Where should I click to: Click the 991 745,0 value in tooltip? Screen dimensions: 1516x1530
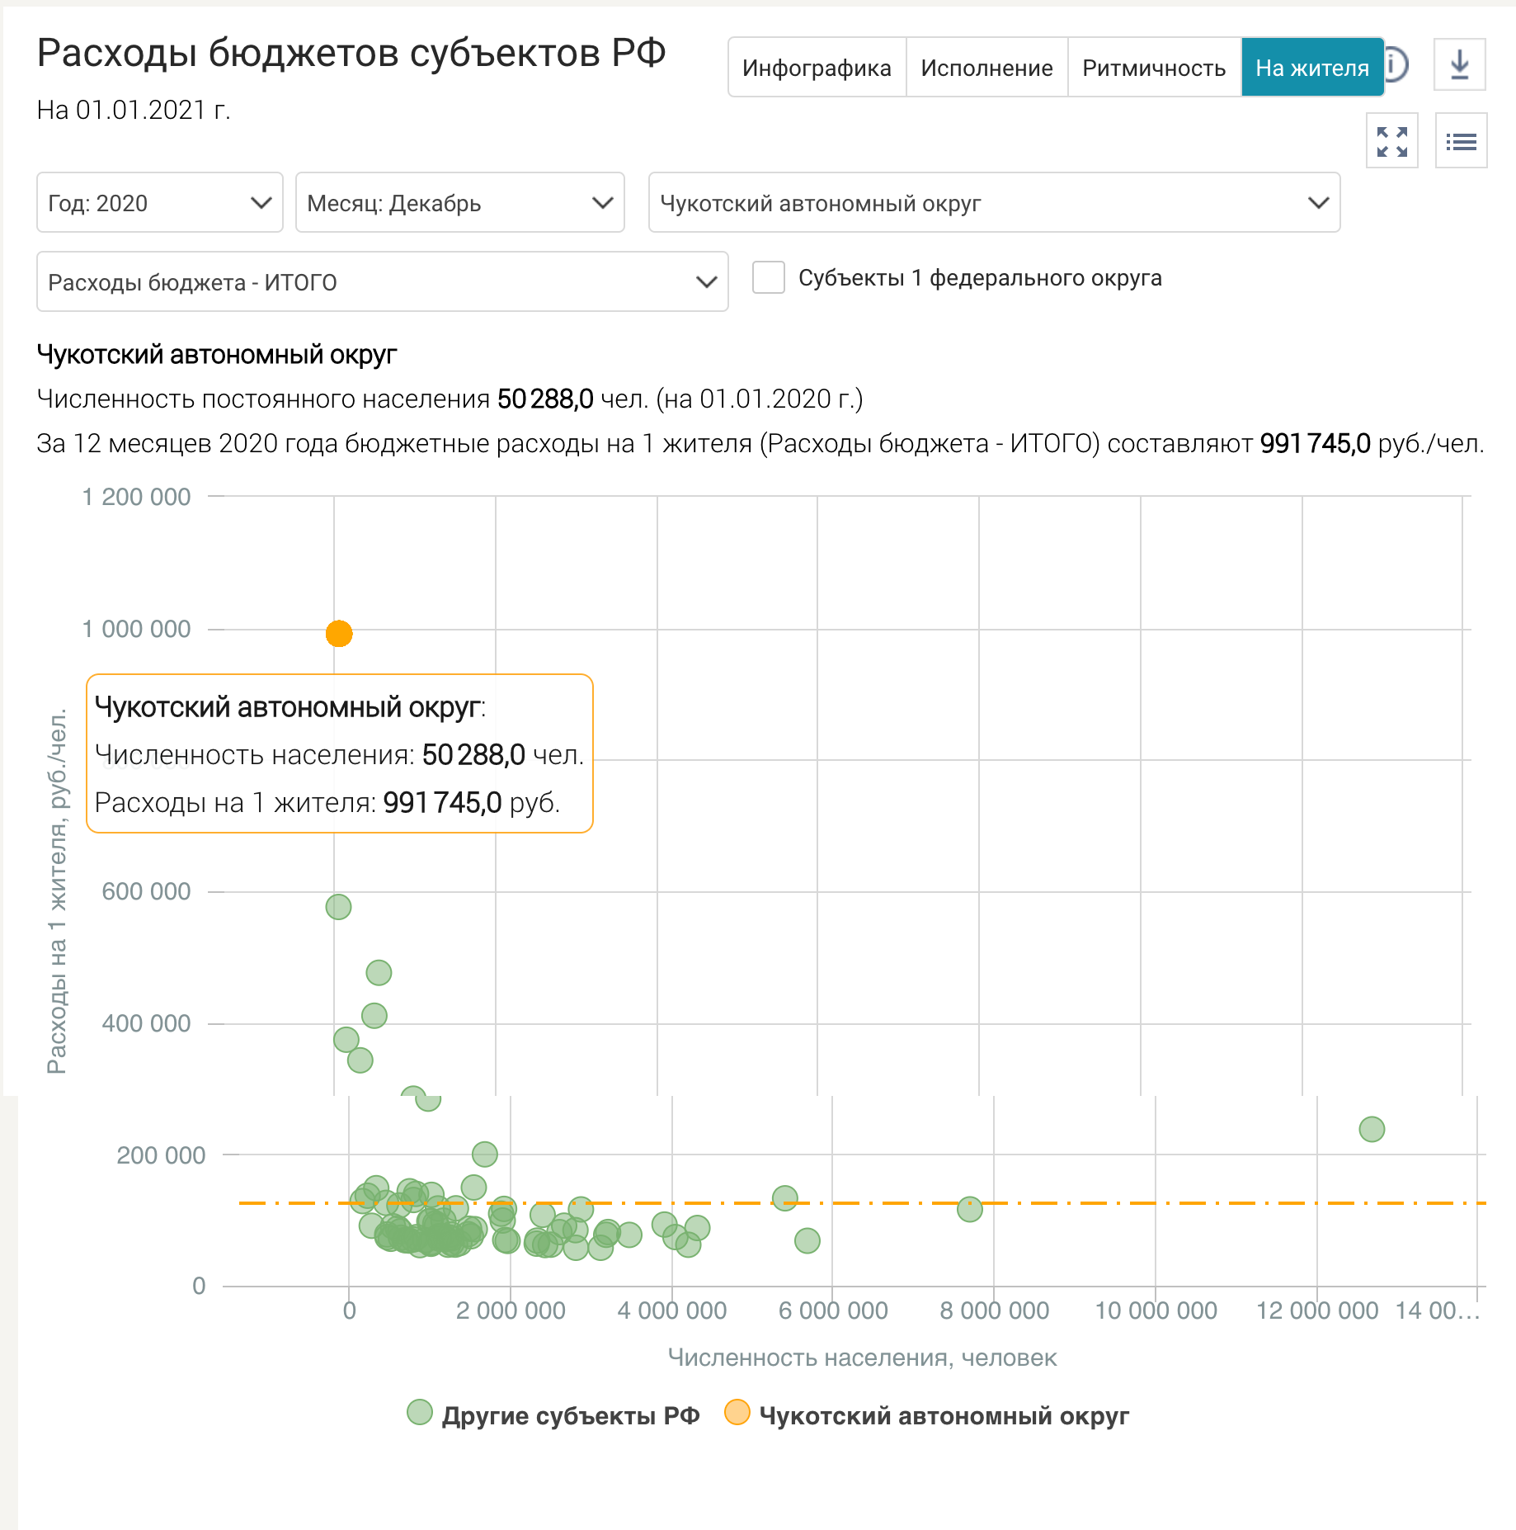(x=442, y=802)
